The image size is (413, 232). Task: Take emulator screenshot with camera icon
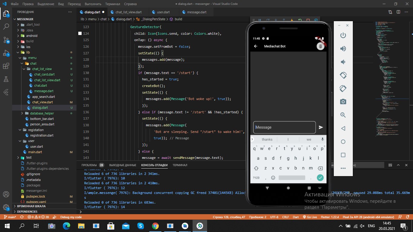pos(343,102)
